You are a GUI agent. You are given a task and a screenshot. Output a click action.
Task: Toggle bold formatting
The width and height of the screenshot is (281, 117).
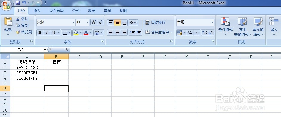[x=40, y=33]
